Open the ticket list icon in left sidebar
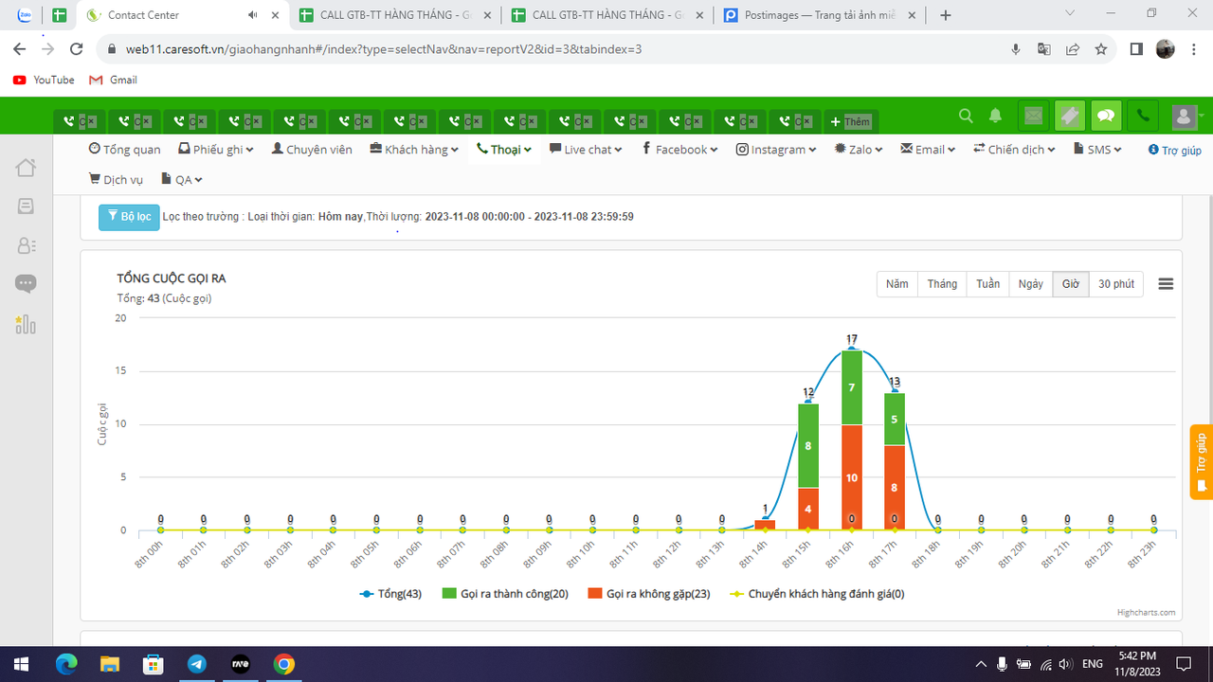1213x682 pixels. point(26,206)
